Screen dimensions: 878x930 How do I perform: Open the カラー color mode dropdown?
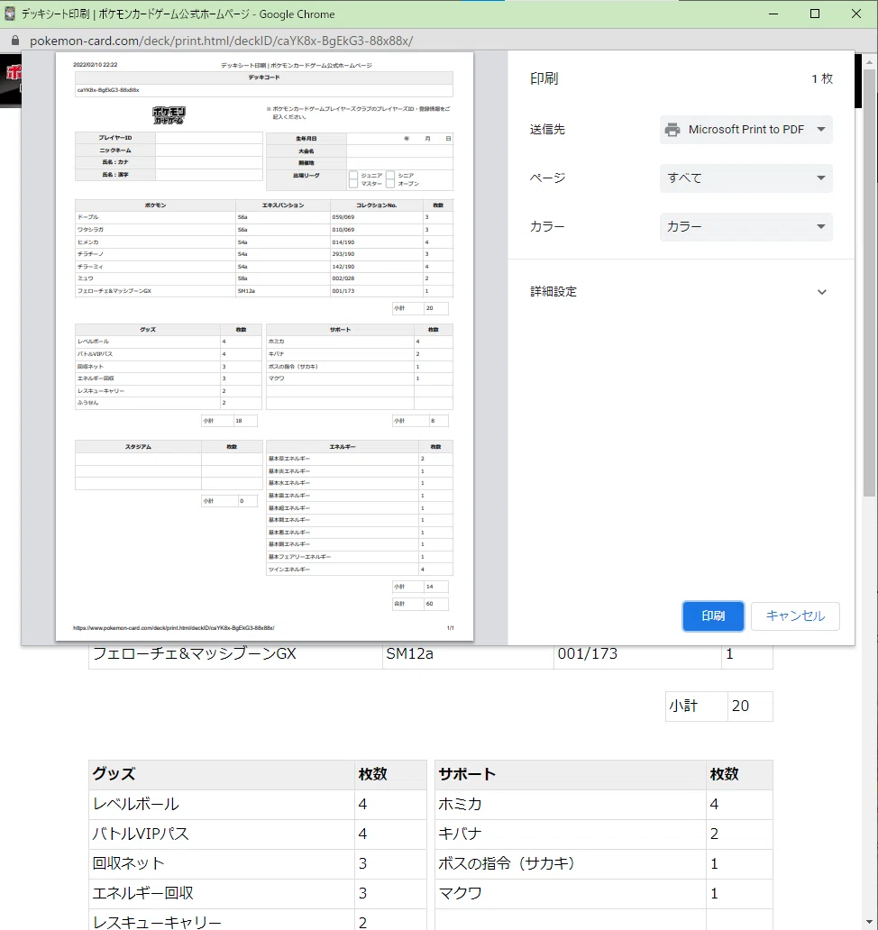tap(745, 226)
